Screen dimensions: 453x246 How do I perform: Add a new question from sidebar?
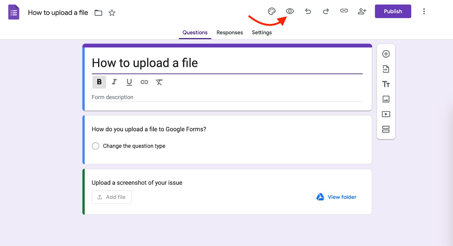(386, 54)
